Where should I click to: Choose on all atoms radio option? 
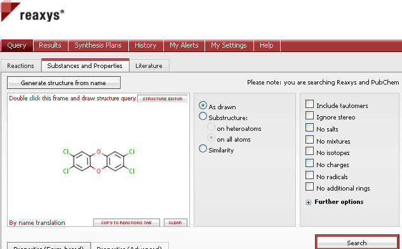pos(211,138)
